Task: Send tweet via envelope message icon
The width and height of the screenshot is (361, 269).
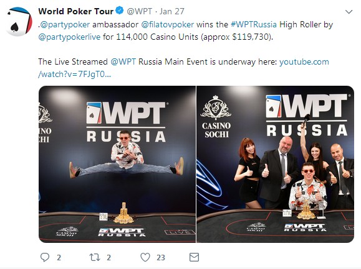Action: coord(194,257)
